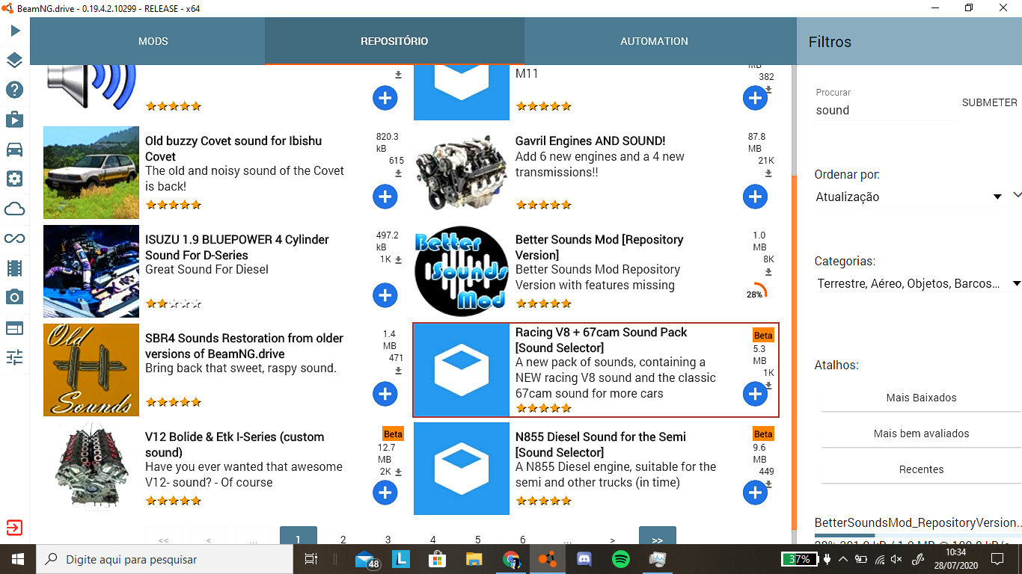Screen dimensions: 1022x574
Task: Open the film strip sidebar icon
Action: click(15, 268)
